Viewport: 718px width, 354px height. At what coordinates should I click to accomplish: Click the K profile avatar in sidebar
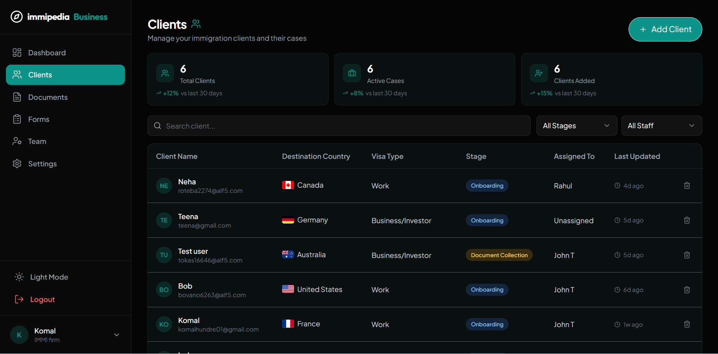[x=19, y=335]
